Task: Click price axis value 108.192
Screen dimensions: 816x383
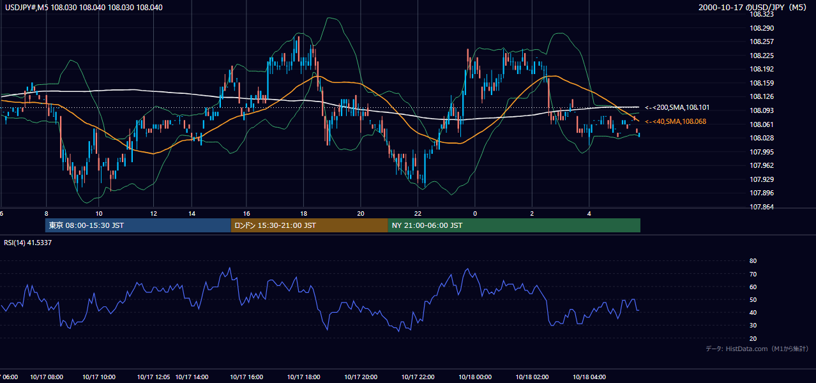Action: 762,69
